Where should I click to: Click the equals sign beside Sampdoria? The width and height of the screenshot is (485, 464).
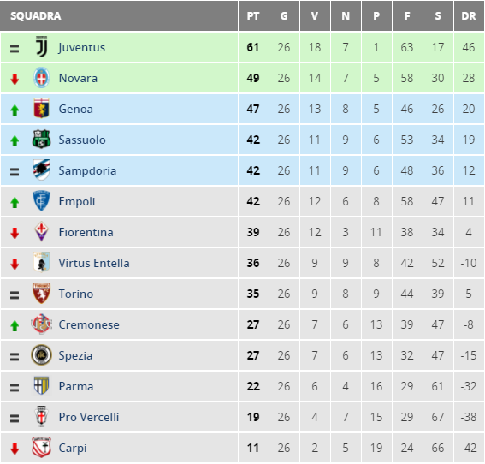pyautogui.click(x=15, y=171)
